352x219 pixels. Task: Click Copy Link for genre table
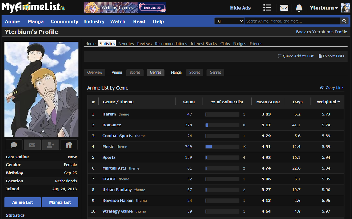pos(332,87)
